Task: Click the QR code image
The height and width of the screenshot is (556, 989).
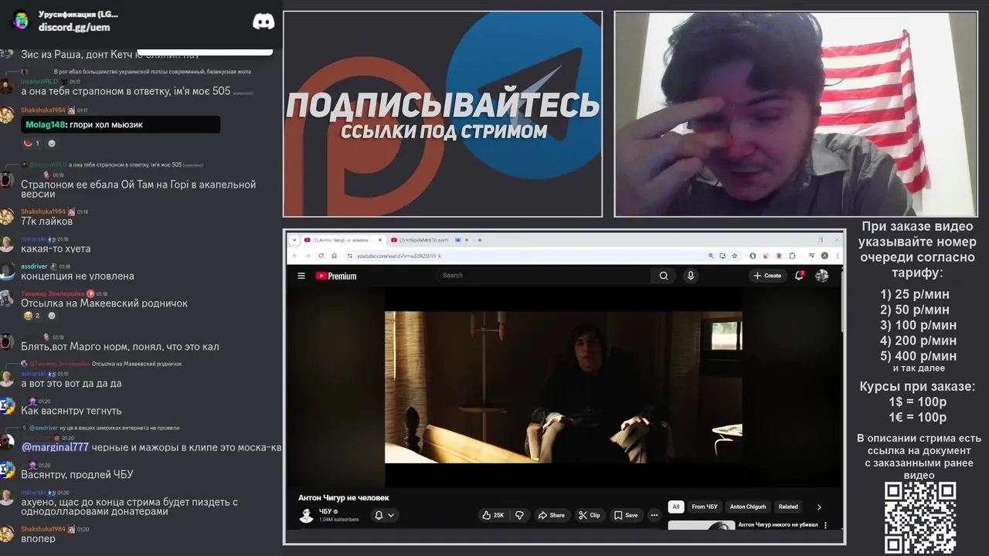Action: pyautogui.click(x=920, y=517)
